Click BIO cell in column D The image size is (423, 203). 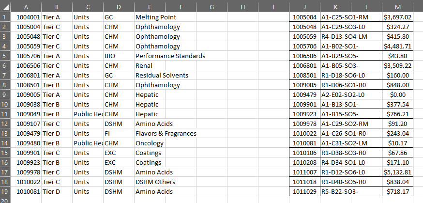[x=119, y=56]
